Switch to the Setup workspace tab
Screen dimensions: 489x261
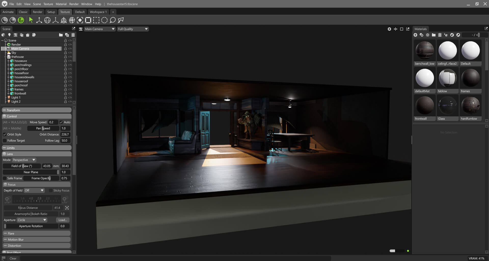(x=51, y=12)
